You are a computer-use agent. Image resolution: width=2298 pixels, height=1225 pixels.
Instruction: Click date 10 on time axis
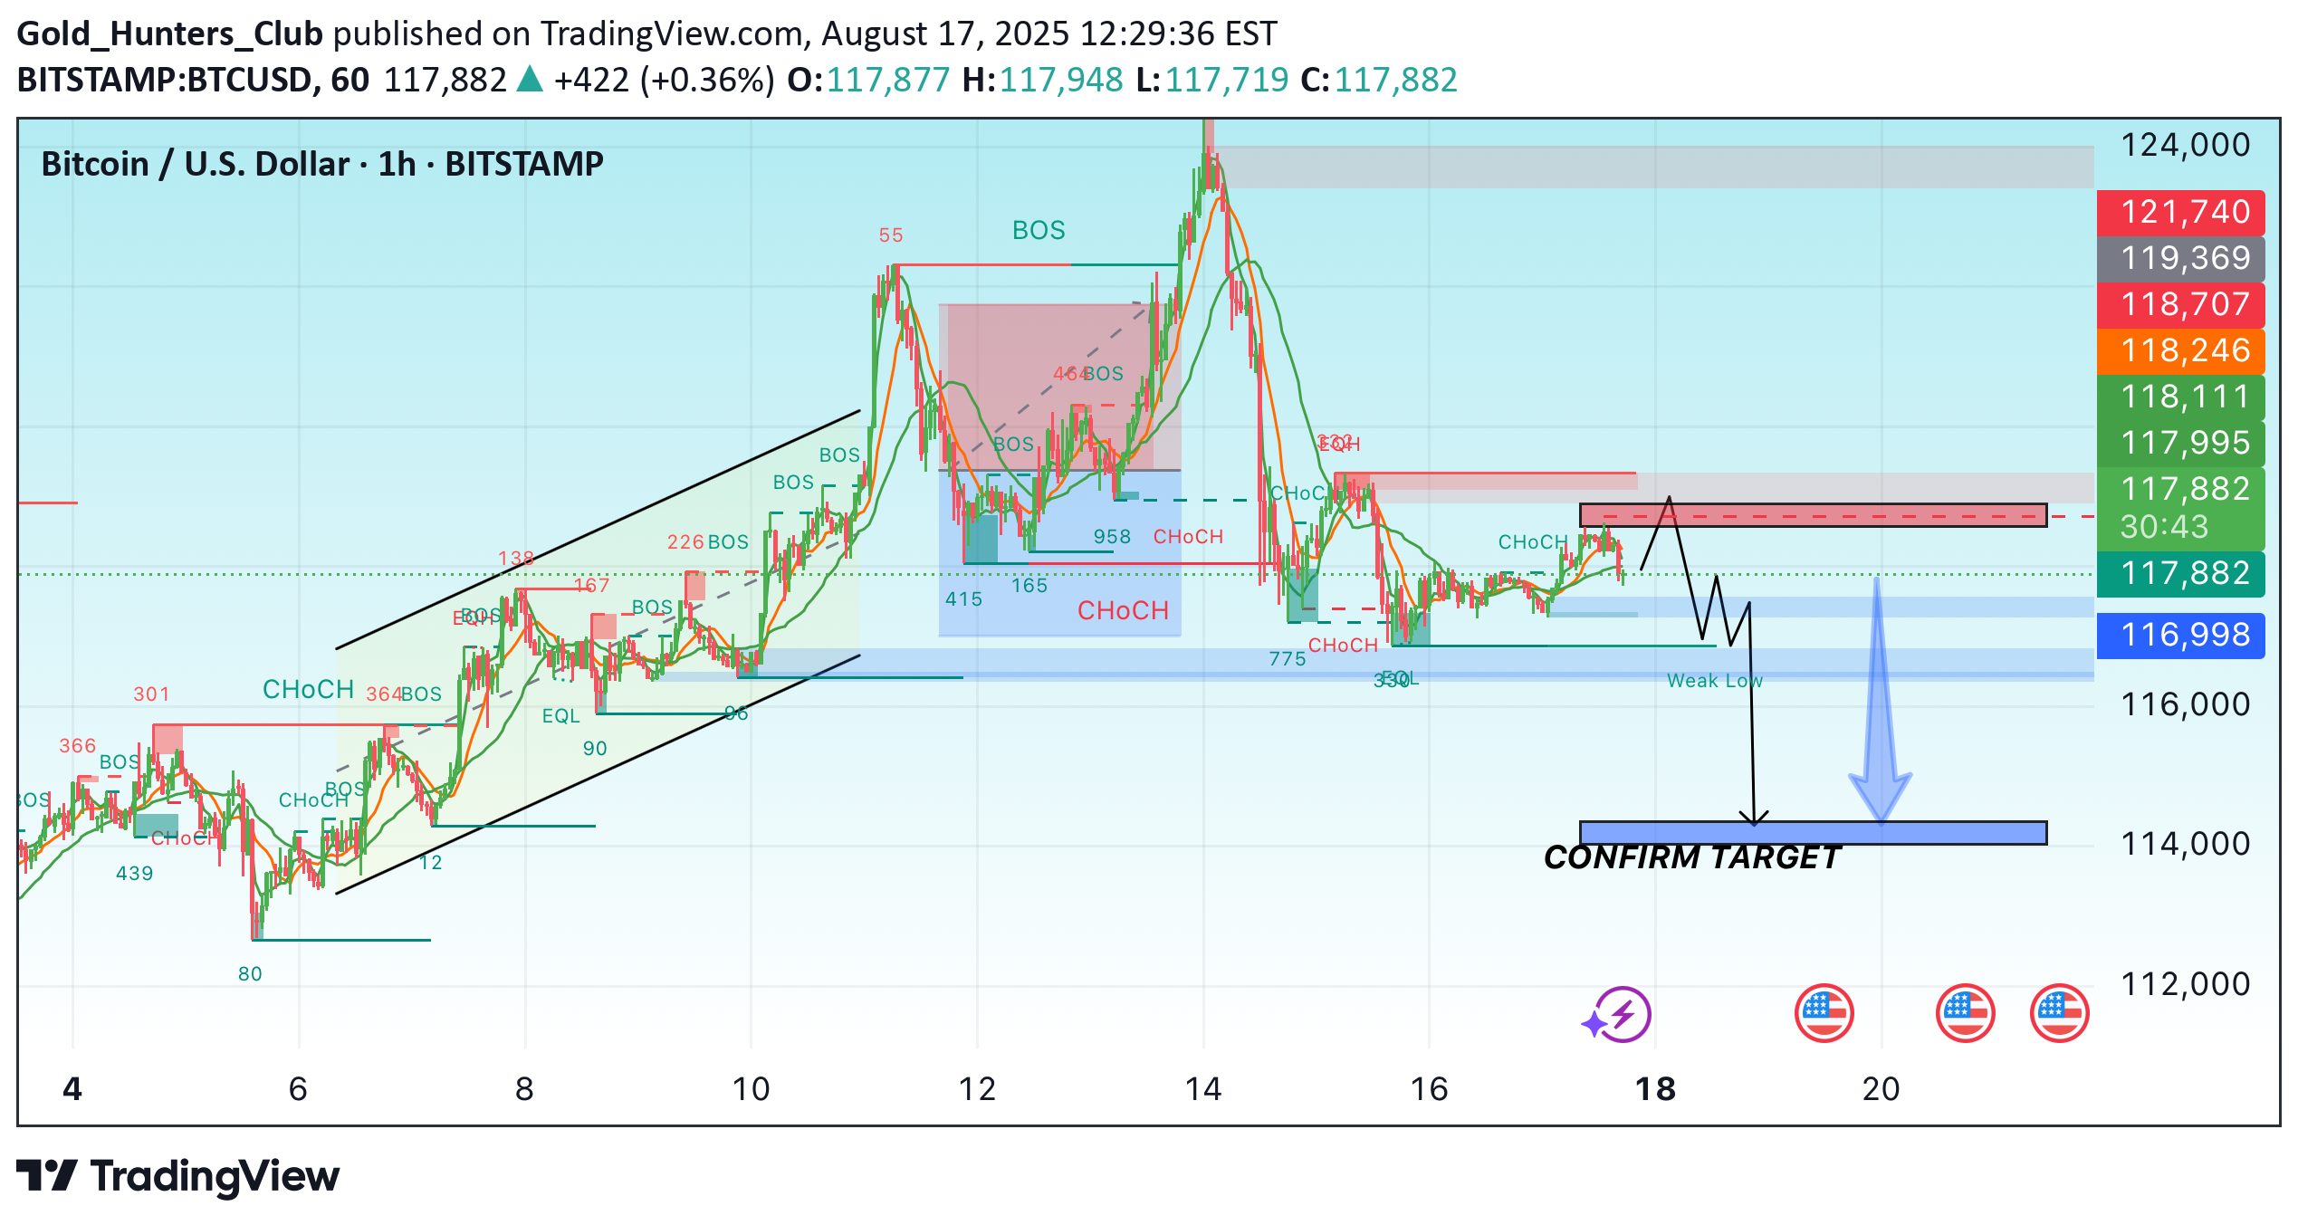point(751,1089)
